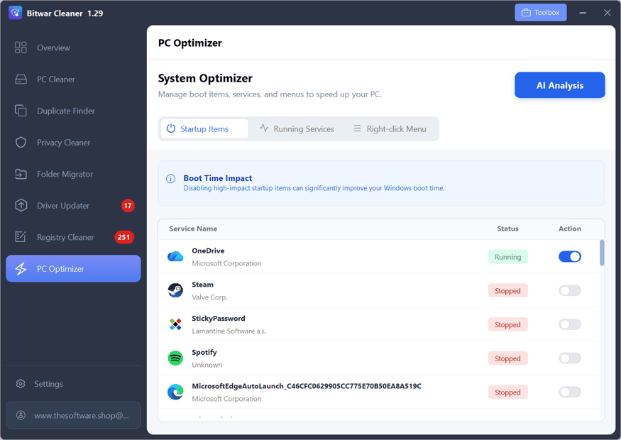Enable the StickyPassword startup toggle
The height and width of the screenshot is (440, 621).
pos(569,324)
